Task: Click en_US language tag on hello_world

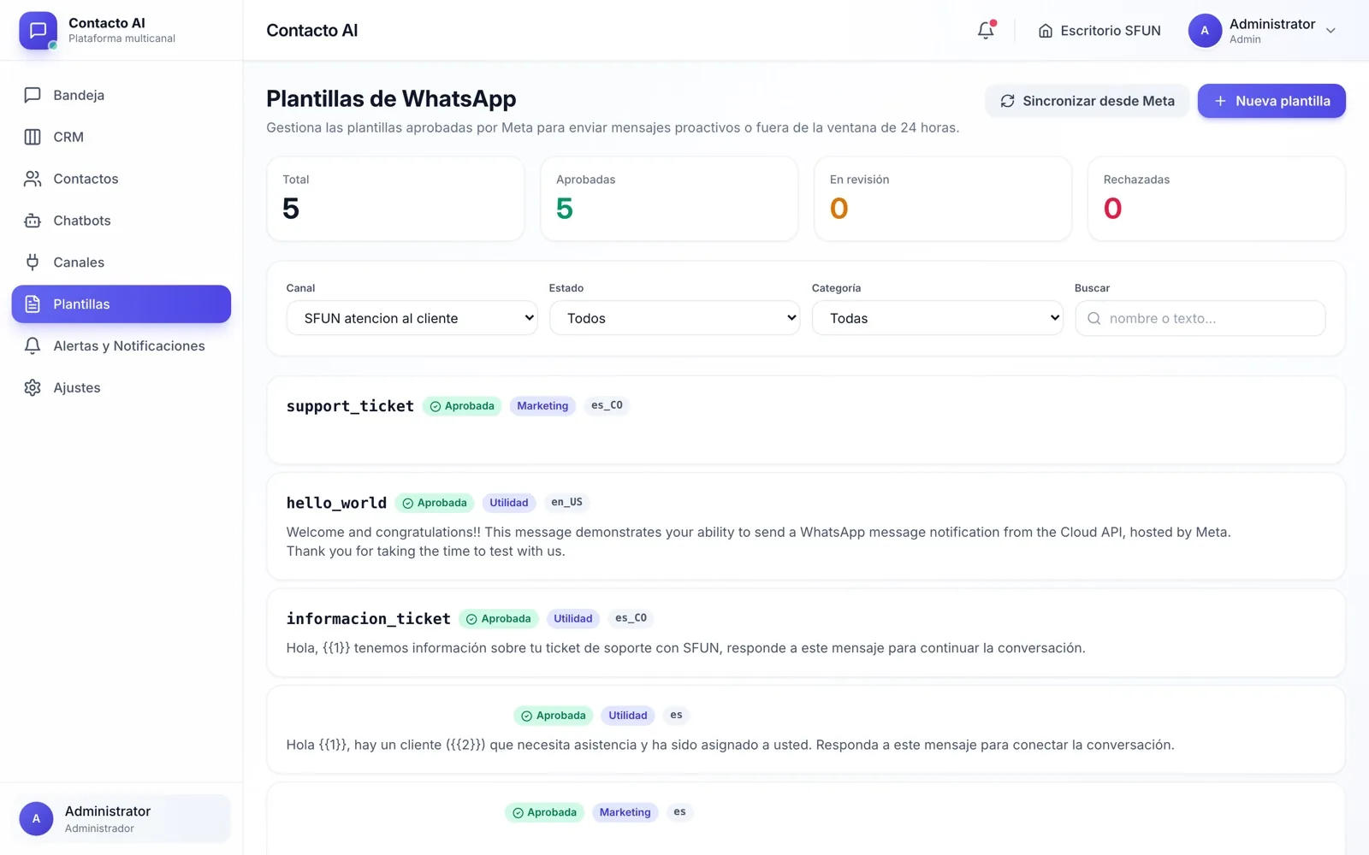Action: click(x=566, y=502)
